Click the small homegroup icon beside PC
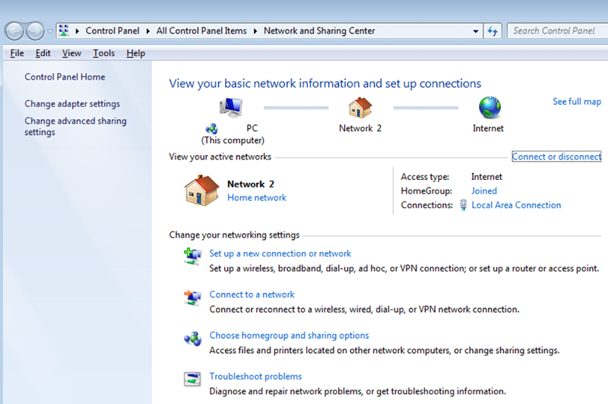Image resolution: width=608 pixels, height=404 pixels. [x=212, y=128]
